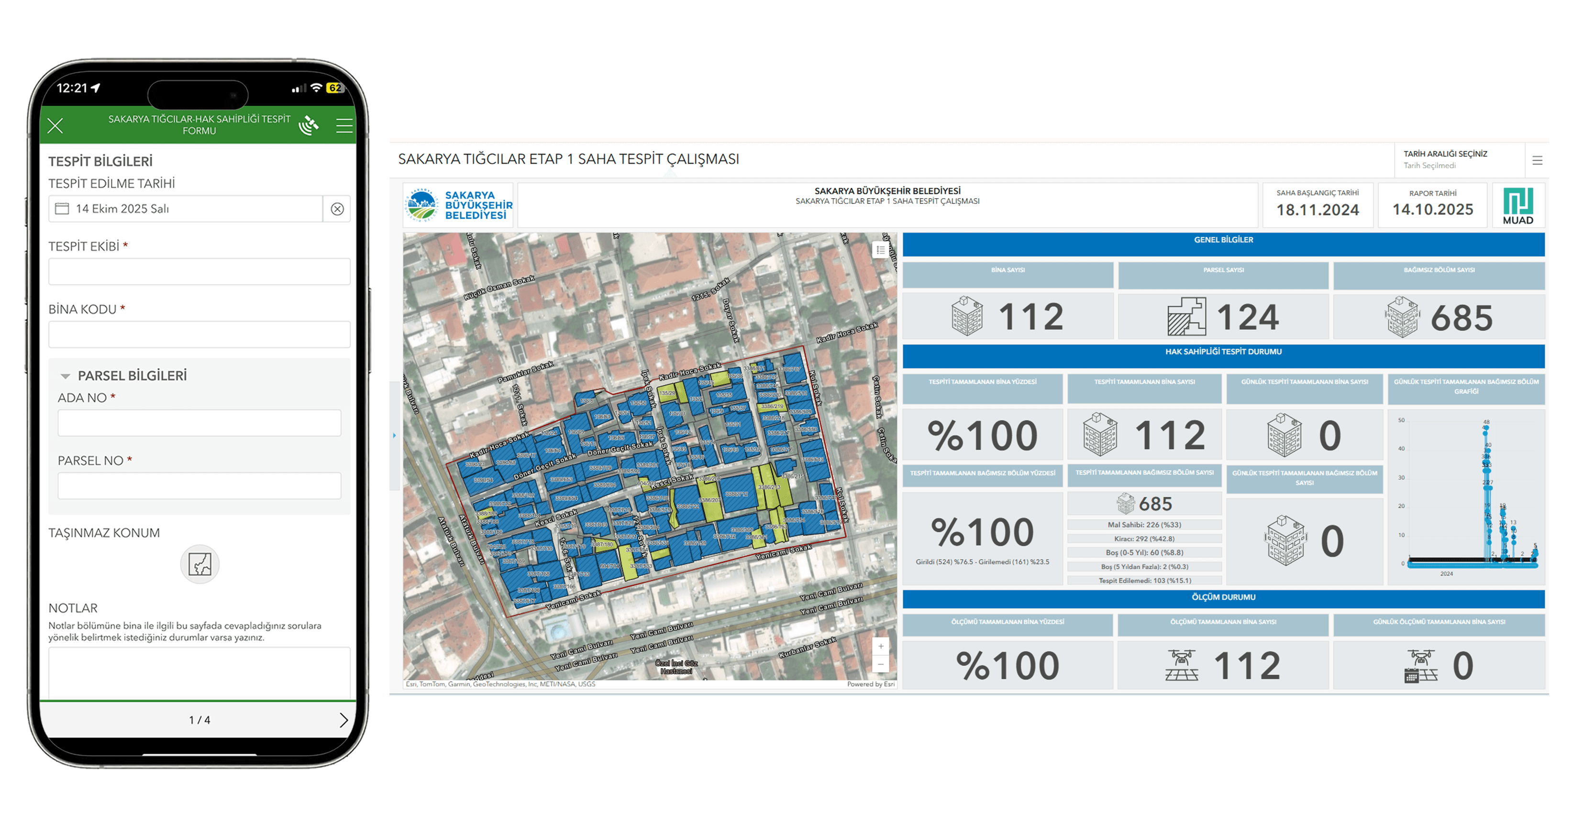This screenshot has height=827, width=1573.
Task: Click the Powered by Esri link
Action: tap(870, 684)
